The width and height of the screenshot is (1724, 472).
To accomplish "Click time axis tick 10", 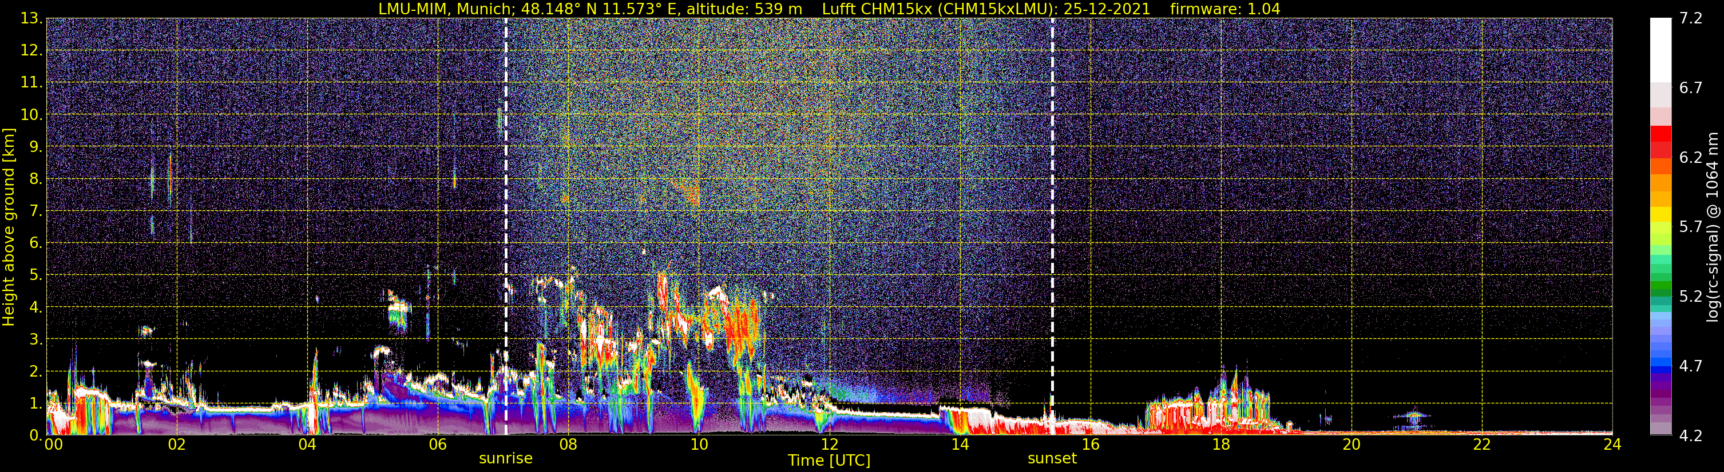I will 699,445.
